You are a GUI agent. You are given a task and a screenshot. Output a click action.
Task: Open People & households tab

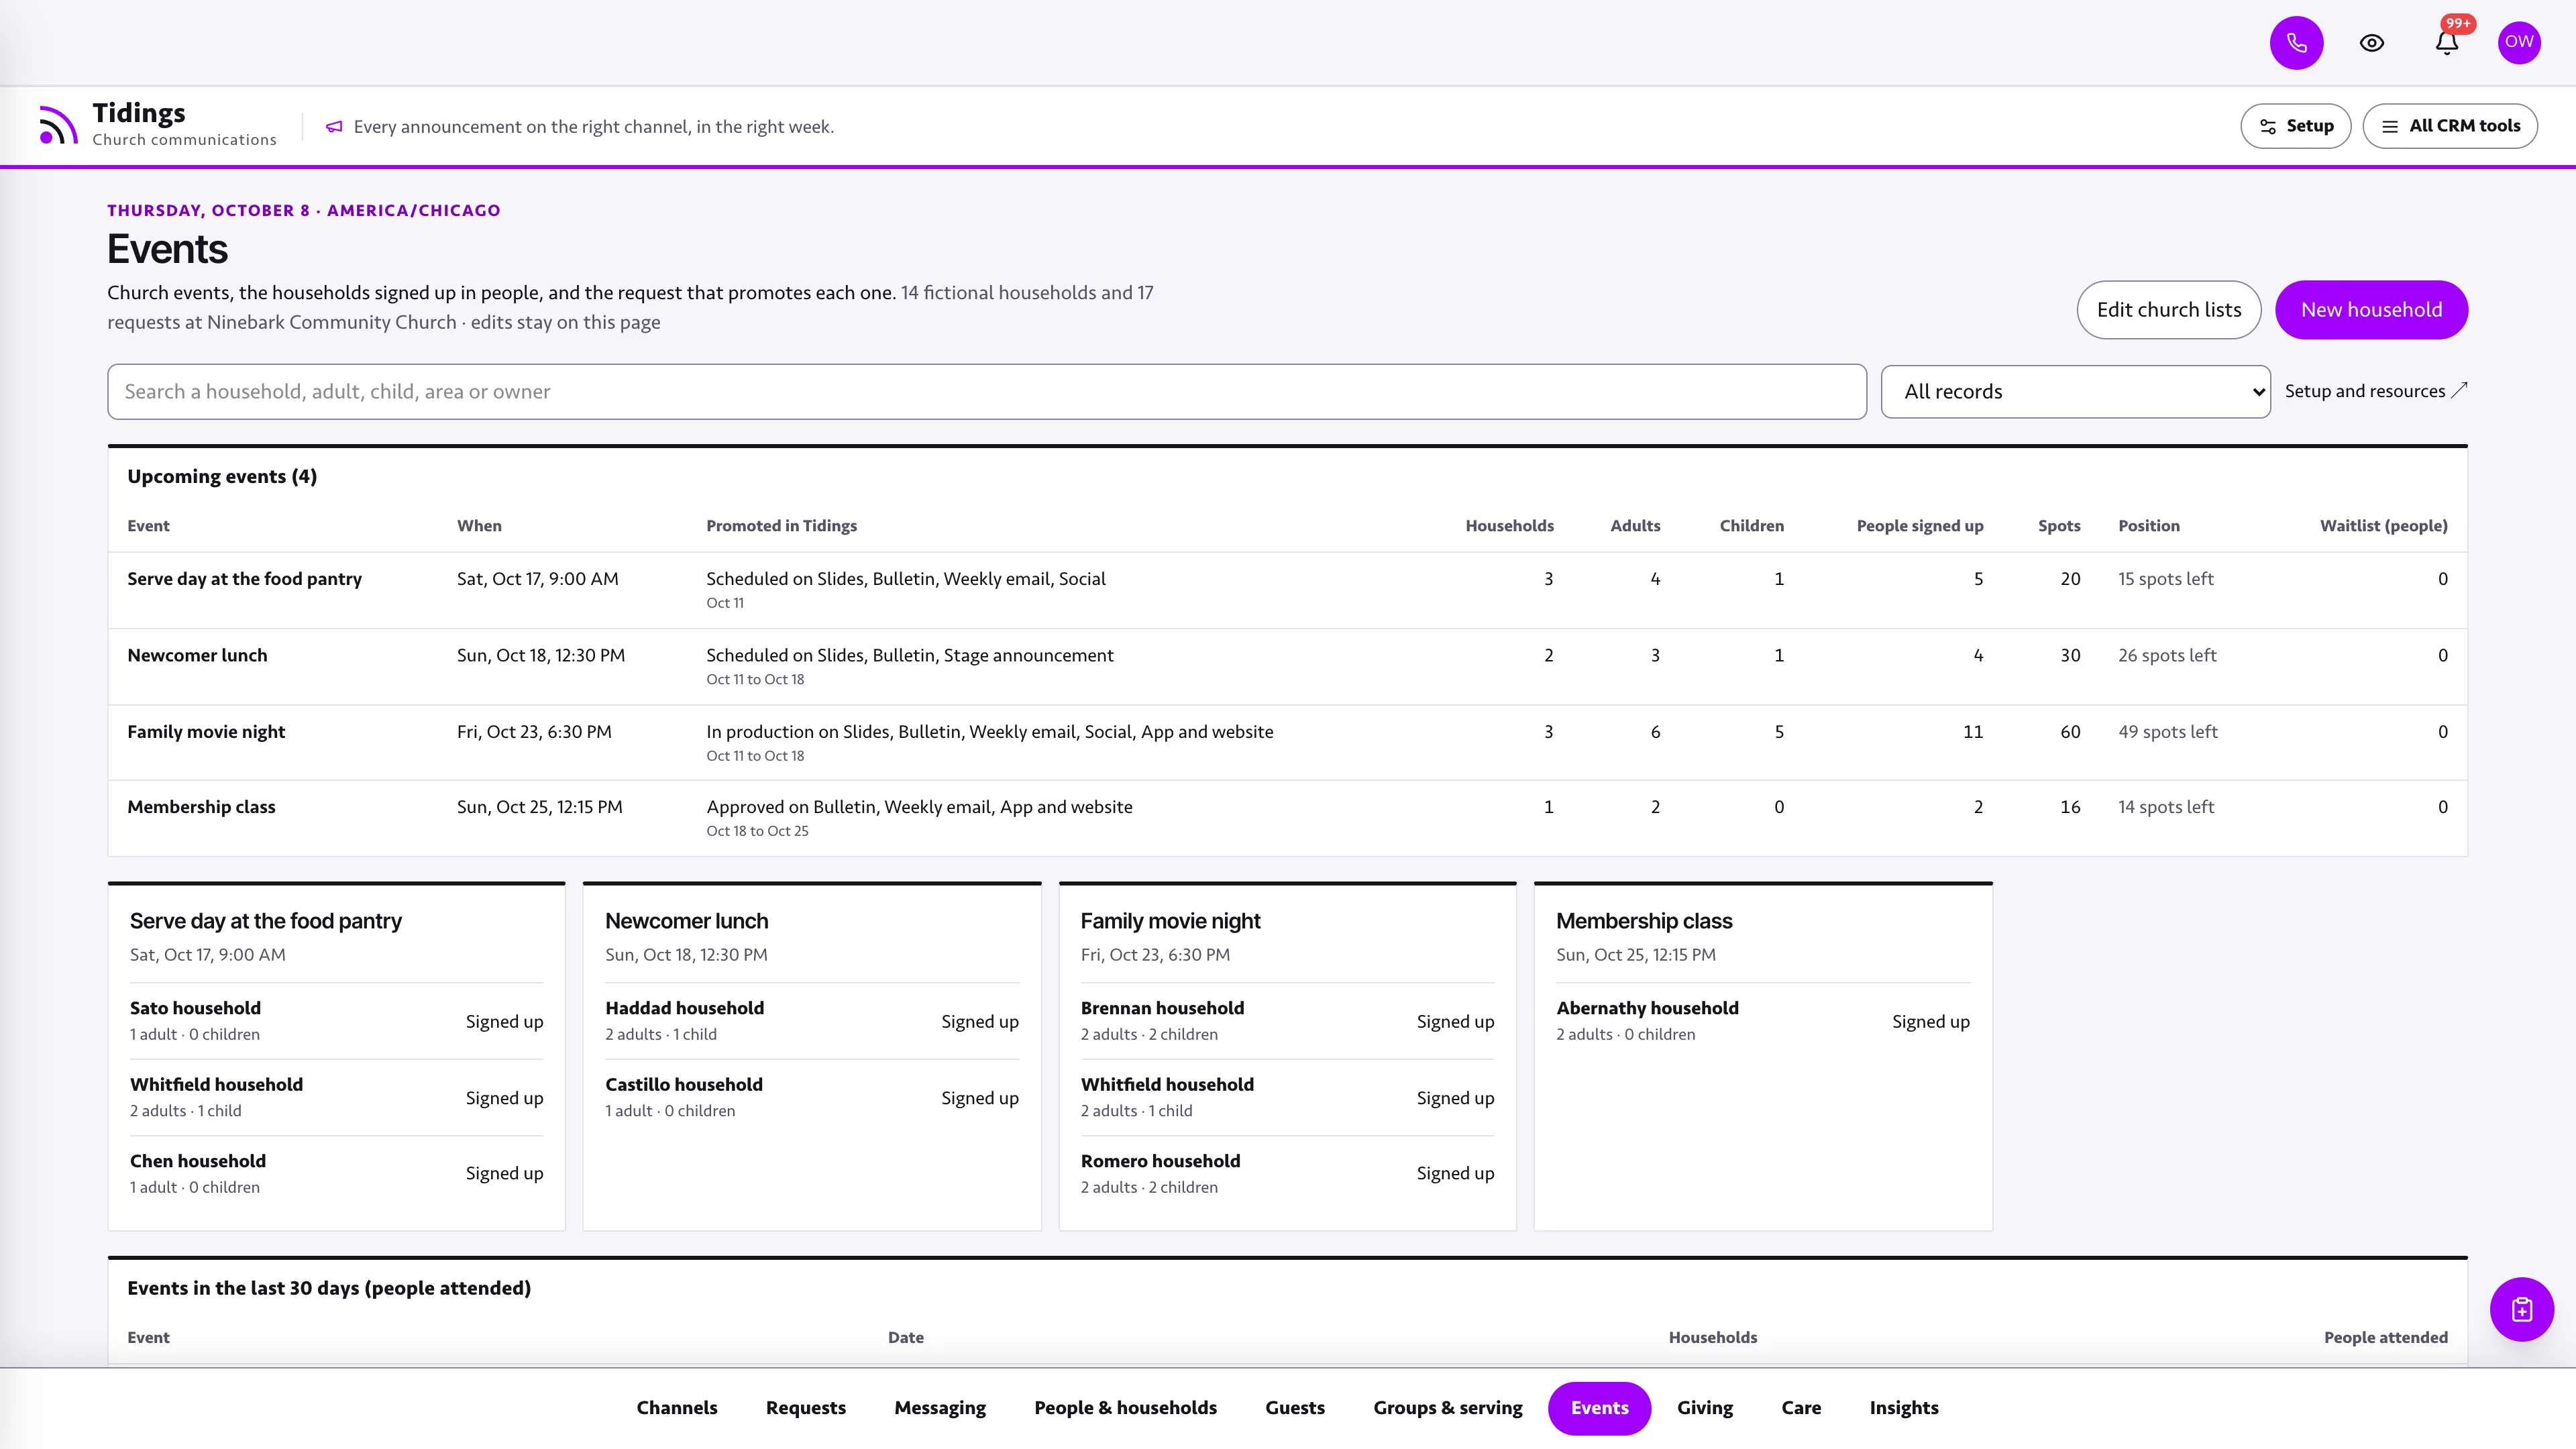(x=1125, y=1408)
